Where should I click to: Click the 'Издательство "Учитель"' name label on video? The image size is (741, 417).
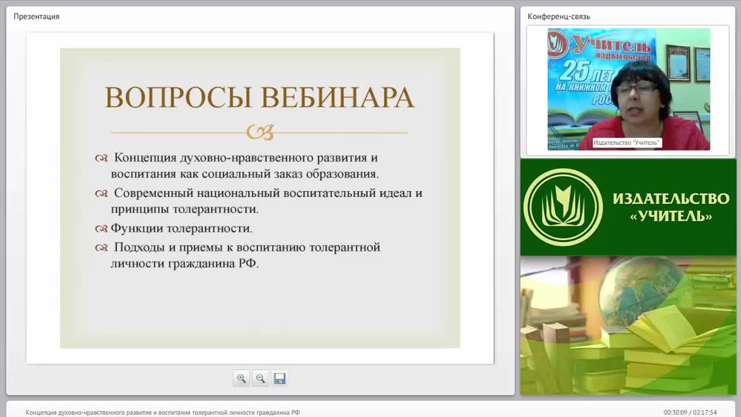(626, 142)
